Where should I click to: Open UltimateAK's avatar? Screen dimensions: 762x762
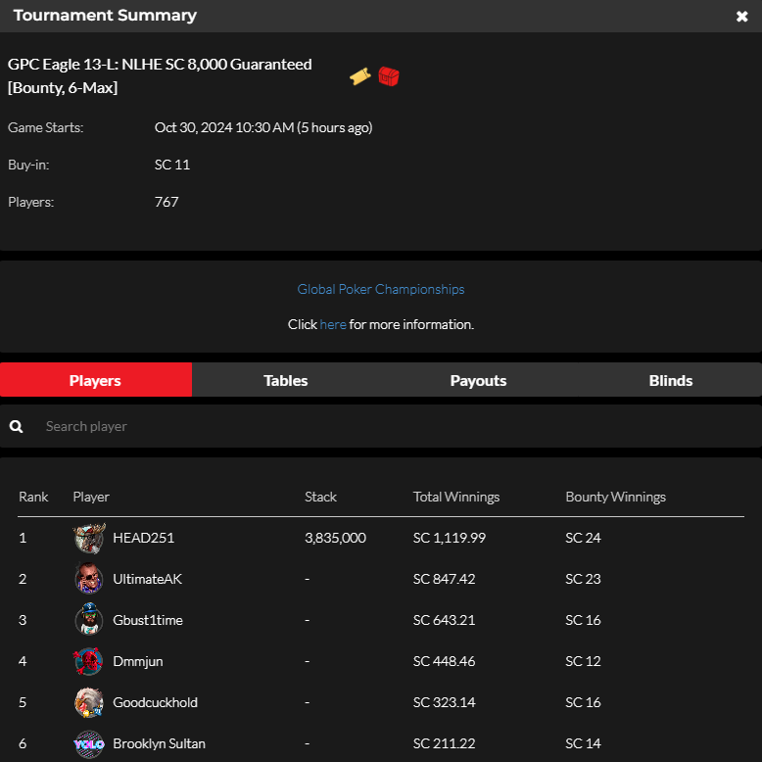[x=89, y=579]
